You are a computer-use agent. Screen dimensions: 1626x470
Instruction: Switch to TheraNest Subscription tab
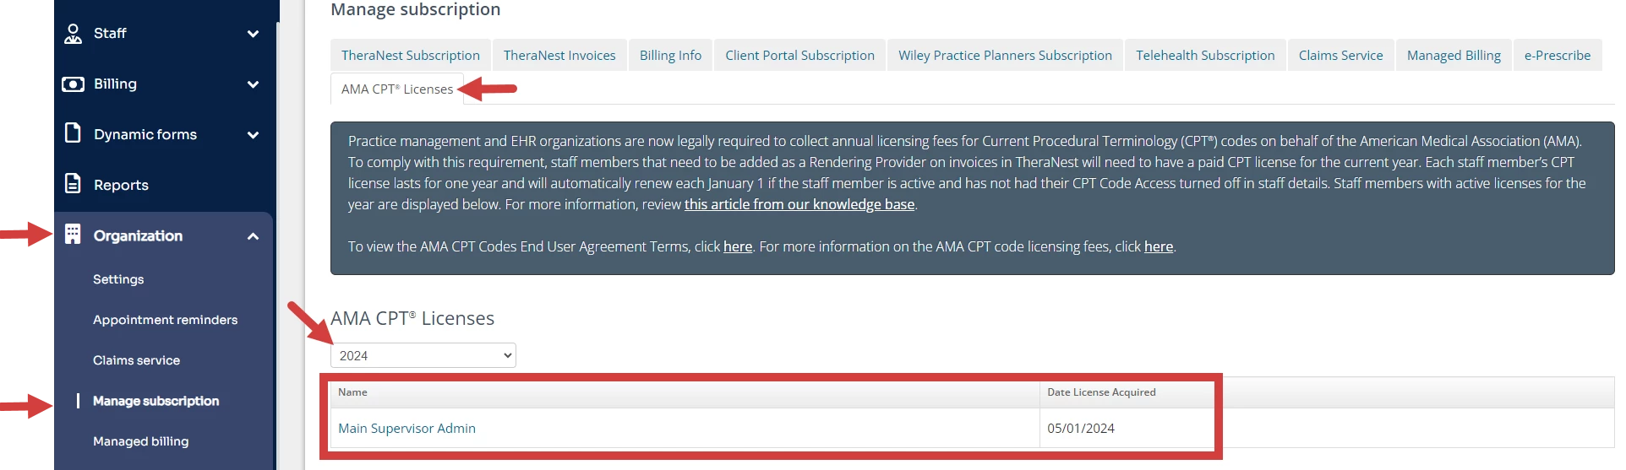tap(411, 55)
